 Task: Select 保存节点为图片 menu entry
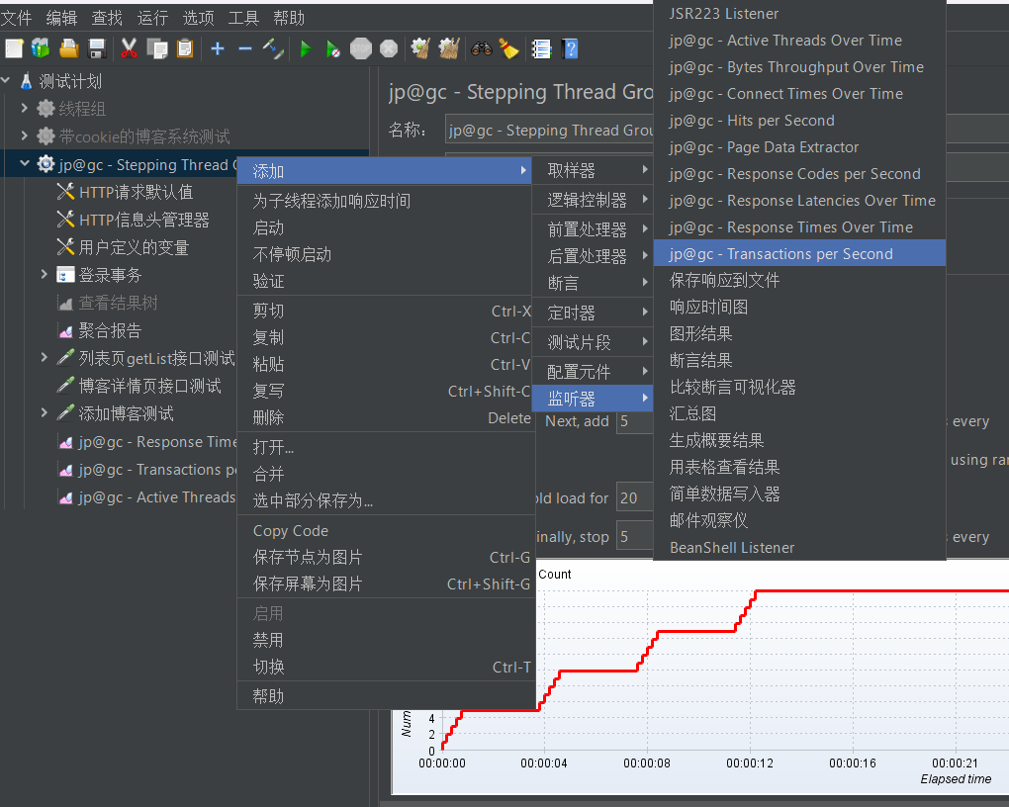click(385, 558)
